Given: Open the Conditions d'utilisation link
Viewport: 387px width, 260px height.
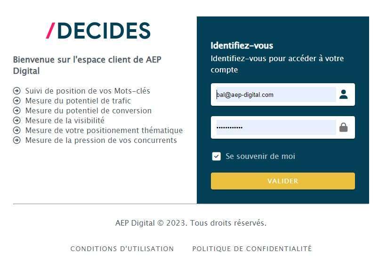Looking at the screenshot, I should (x=122, y=249).
